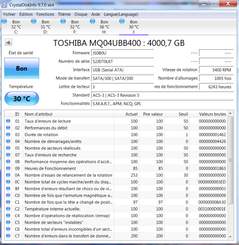The height and width of the screenshot is (245, 239).
Task: Click the previous disk arrow icon
Action: coord(8,43)
